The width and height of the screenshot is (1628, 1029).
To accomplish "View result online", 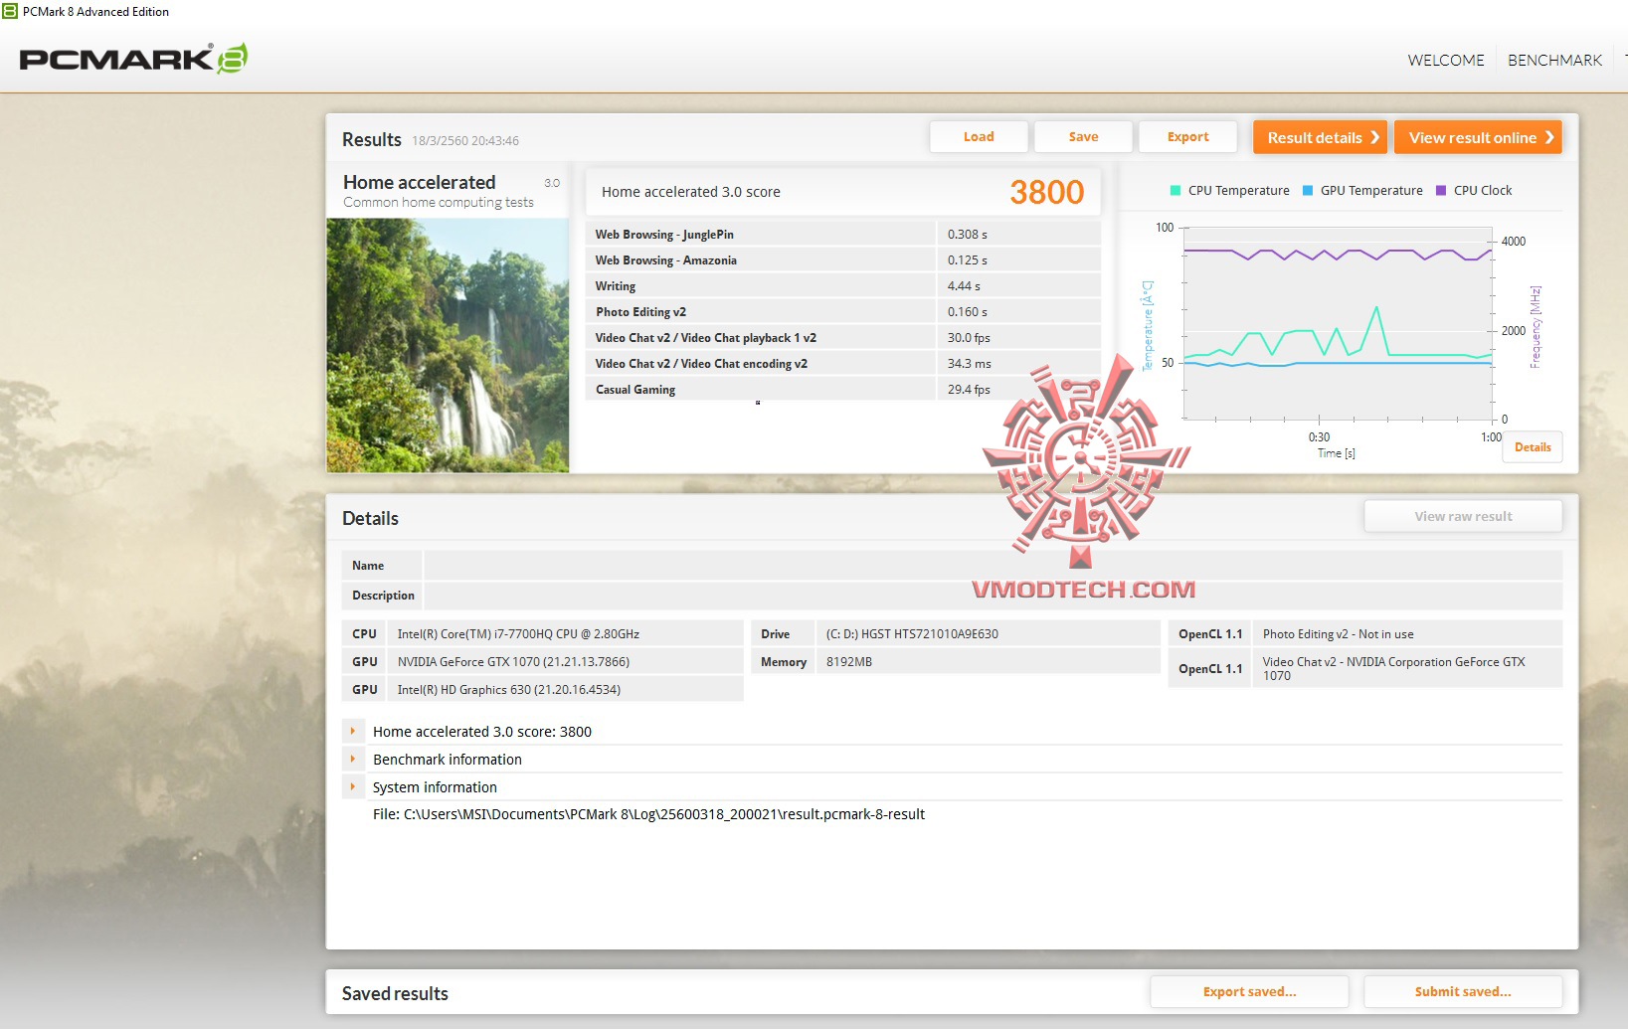I will click(x=1478, y=137).
